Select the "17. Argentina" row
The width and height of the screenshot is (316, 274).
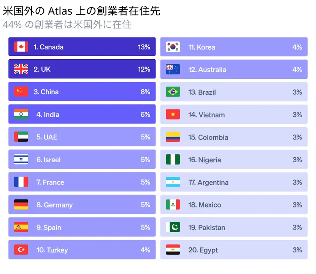pyautogui.click(x=233, y=182)
